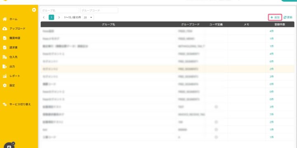Click the 1～15 /全15件 pagination text
The image size is (297, 148).
(x=72, y=17)
